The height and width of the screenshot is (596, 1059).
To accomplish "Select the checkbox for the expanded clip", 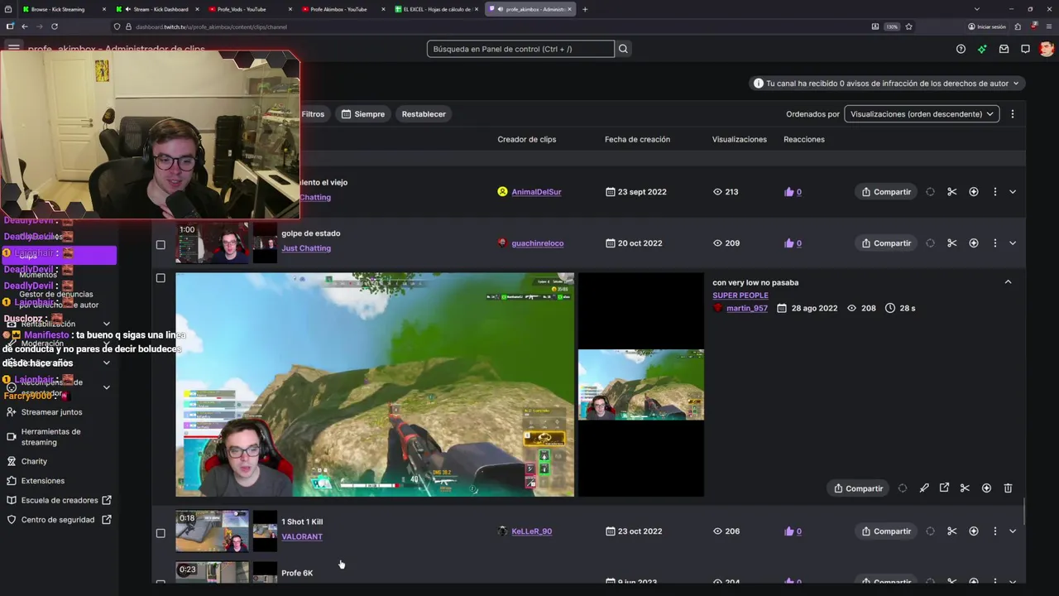I will point(161,278).
